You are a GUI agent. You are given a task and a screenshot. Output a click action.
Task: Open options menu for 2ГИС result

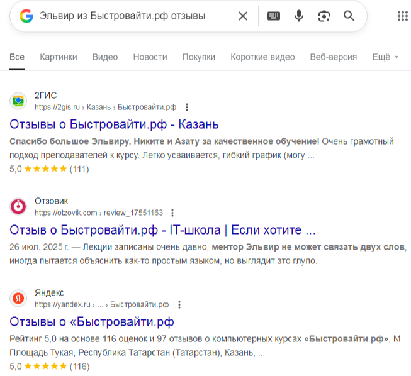click(186, 107)
